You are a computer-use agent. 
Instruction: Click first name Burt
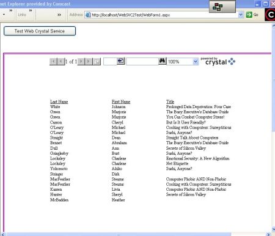(116, 153)
